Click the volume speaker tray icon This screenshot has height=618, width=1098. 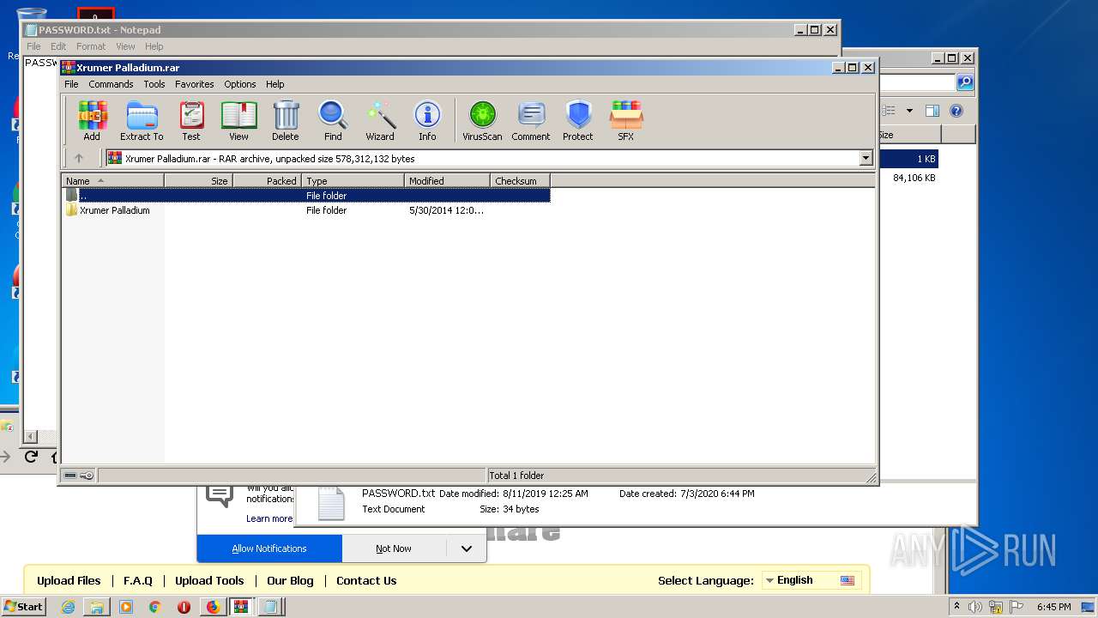[x=974, y=607]
